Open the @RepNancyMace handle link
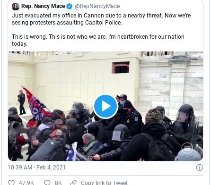Image resolution: width=211 pixels, height=185 pixels. coord(97,6)
